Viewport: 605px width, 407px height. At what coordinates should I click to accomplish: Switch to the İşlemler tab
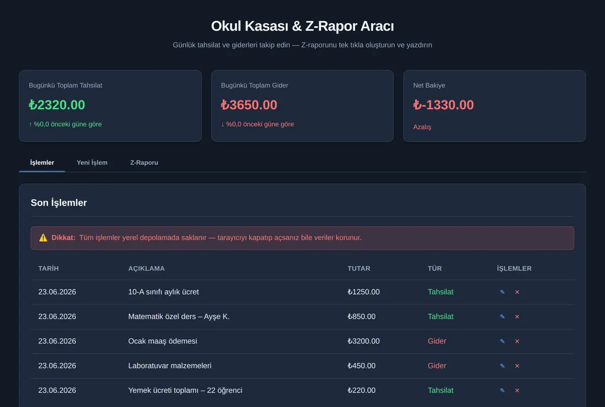42,163
